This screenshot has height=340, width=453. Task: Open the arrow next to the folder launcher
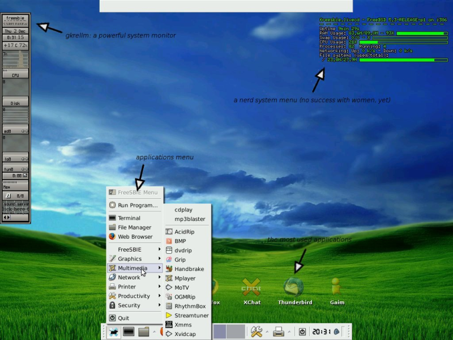(154, 331)
